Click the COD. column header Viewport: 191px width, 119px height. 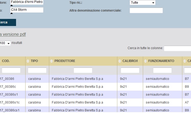coord(6,61)
